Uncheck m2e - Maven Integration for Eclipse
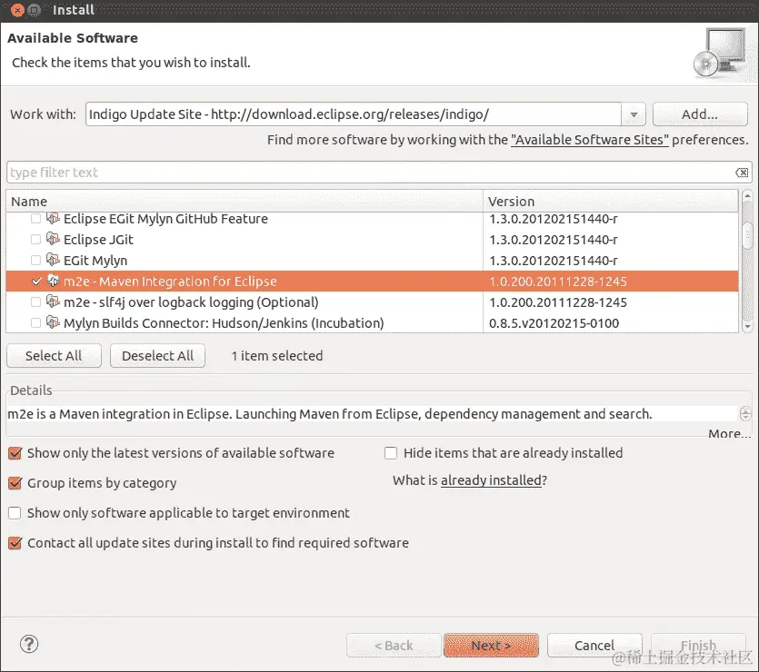759x672 pixels. click(35, 282)
